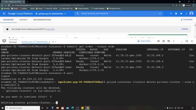Open Microsoft Edge from the taskbar

(73, 108)
